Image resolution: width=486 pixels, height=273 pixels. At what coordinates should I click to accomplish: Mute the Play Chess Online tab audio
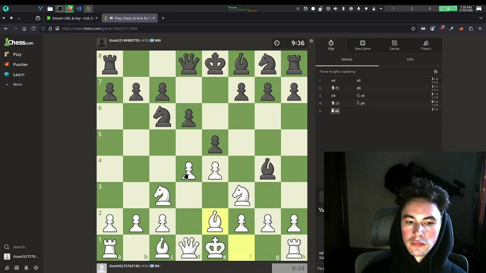tap(111, 18)
